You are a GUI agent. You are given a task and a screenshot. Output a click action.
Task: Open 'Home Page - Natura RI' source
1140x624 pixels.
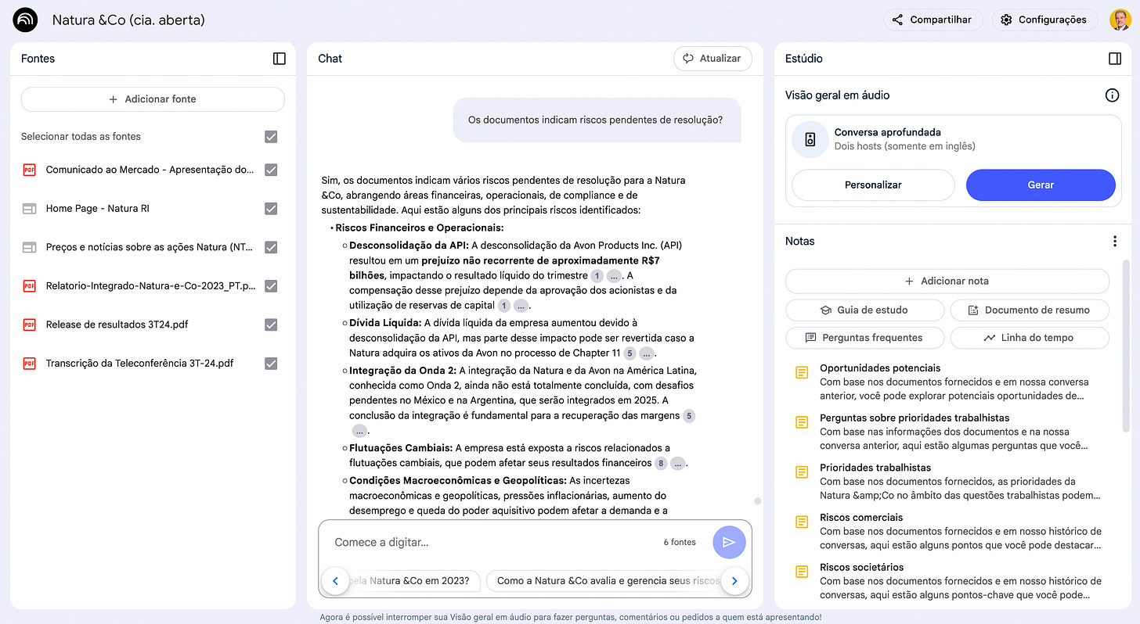98,209
